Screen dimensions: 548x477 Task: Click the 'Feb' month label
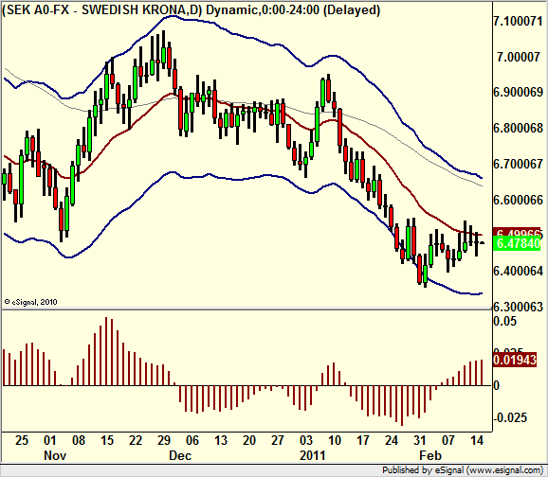pos(430,456)
